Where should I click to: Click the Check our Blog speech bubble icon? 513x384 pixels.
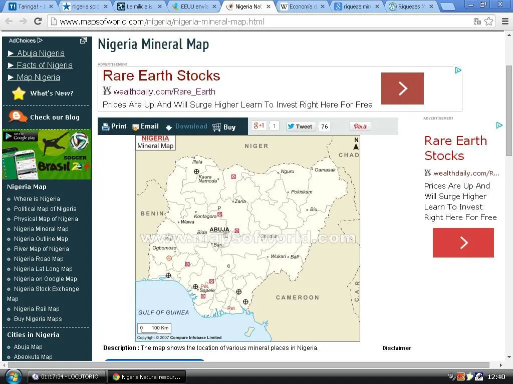click(x=18, y=116)
